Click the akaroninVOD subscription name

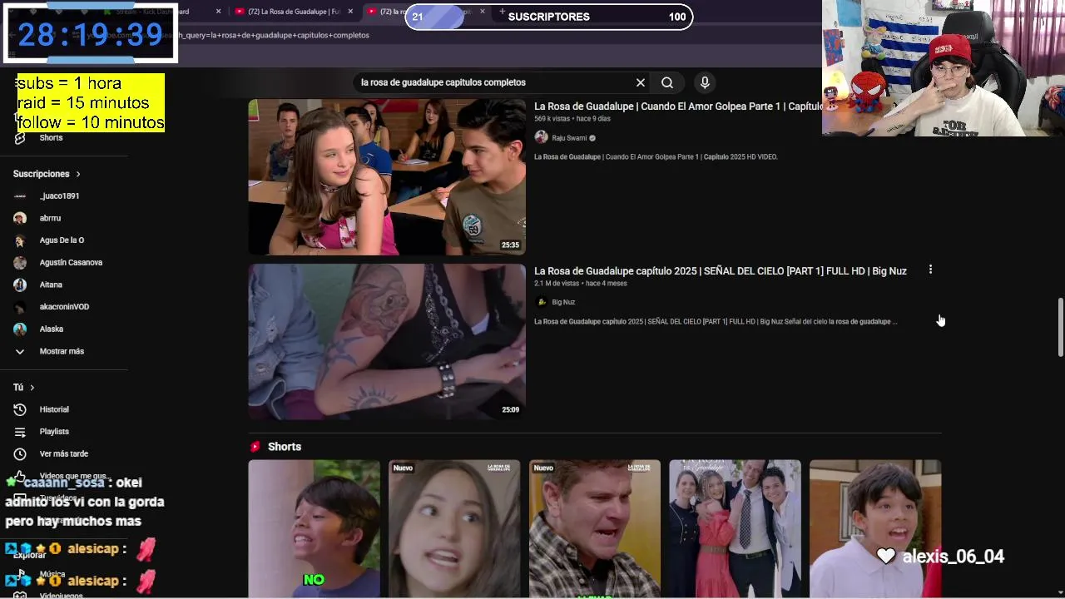pos(64,307)
